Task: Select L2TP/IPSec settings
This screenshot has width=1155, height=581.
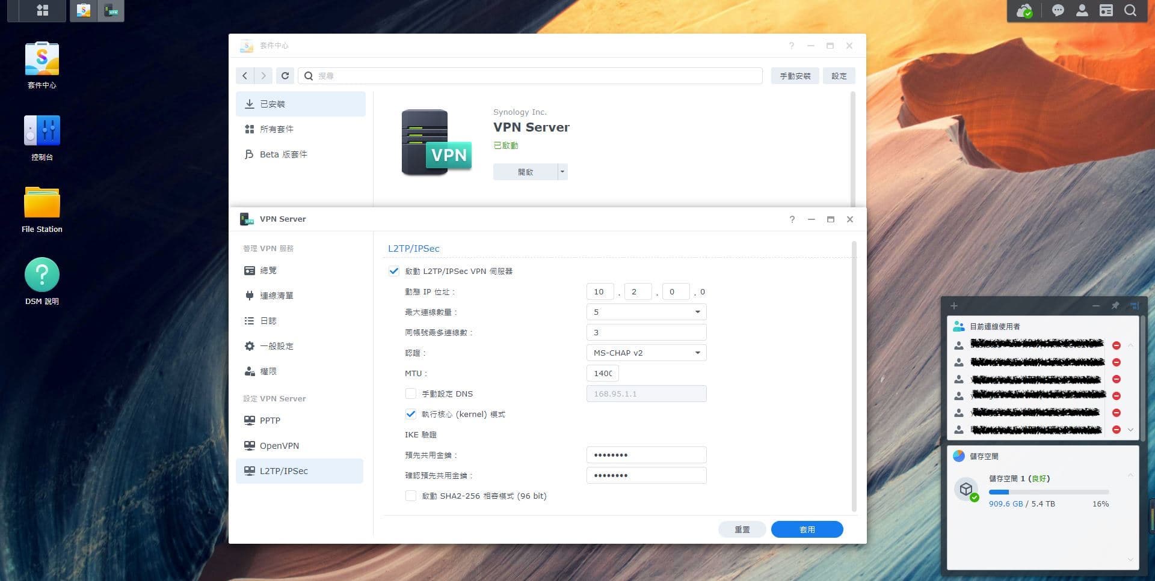Action: pyautogui.click(x=300, y=471)
